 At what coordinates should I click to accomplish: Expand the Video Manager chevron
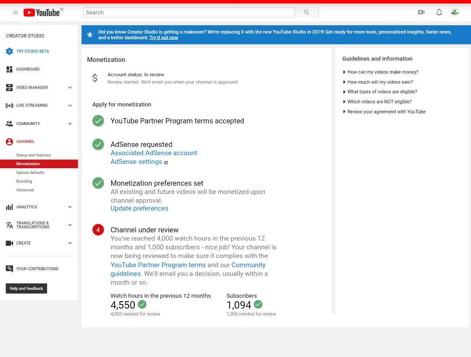point(70,87)
